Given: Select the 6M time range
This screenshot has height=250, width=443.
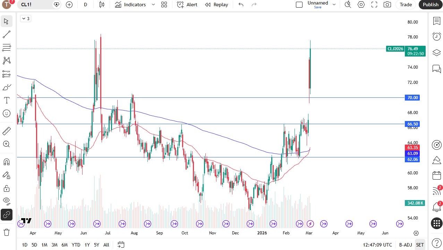Looking at the screenshot, I should click(65, 245).
